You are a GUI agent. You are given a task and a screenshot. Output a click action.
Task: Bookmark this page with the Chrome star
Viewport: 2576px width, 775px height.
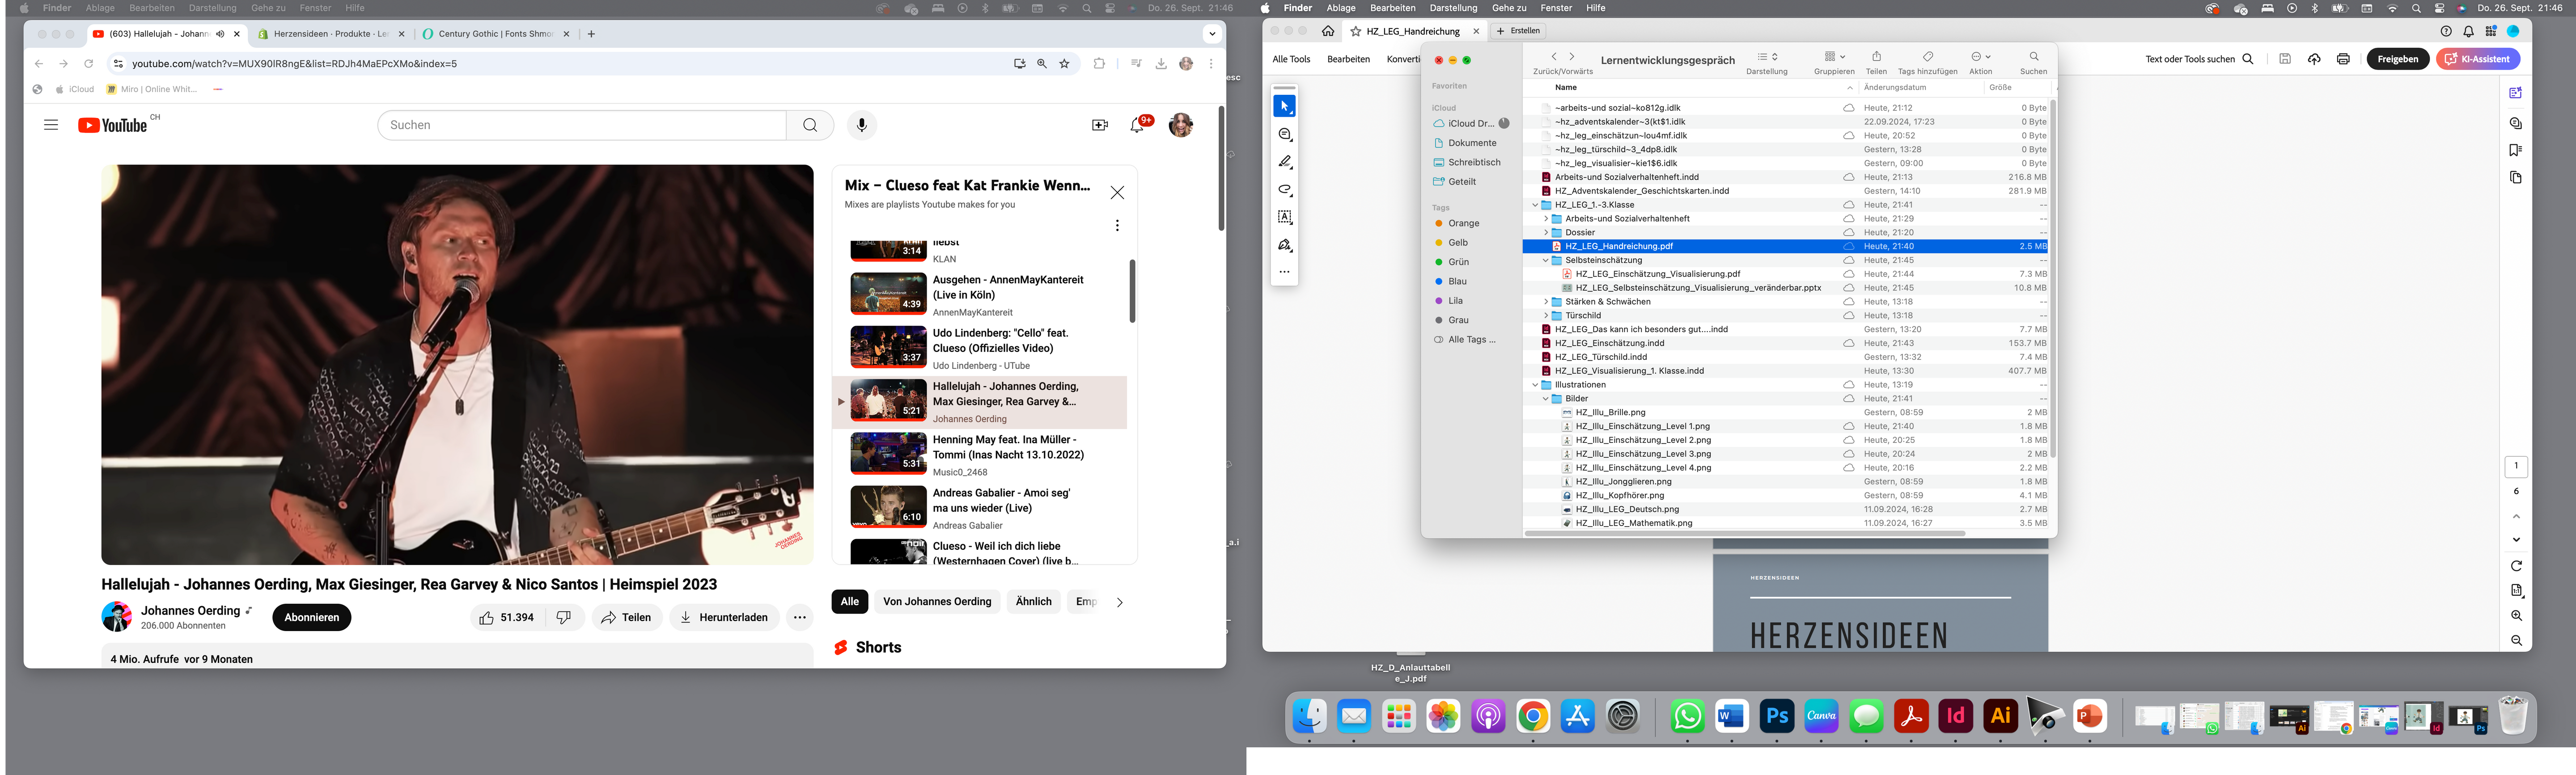point(1064,63)
